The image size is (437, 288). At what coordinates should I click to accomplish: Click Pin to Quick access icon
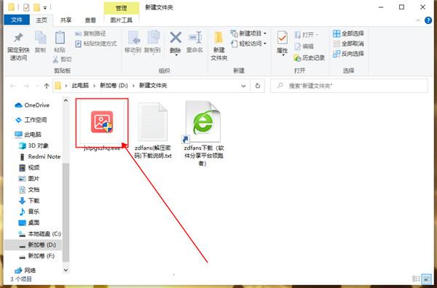[x=18, y=39]
